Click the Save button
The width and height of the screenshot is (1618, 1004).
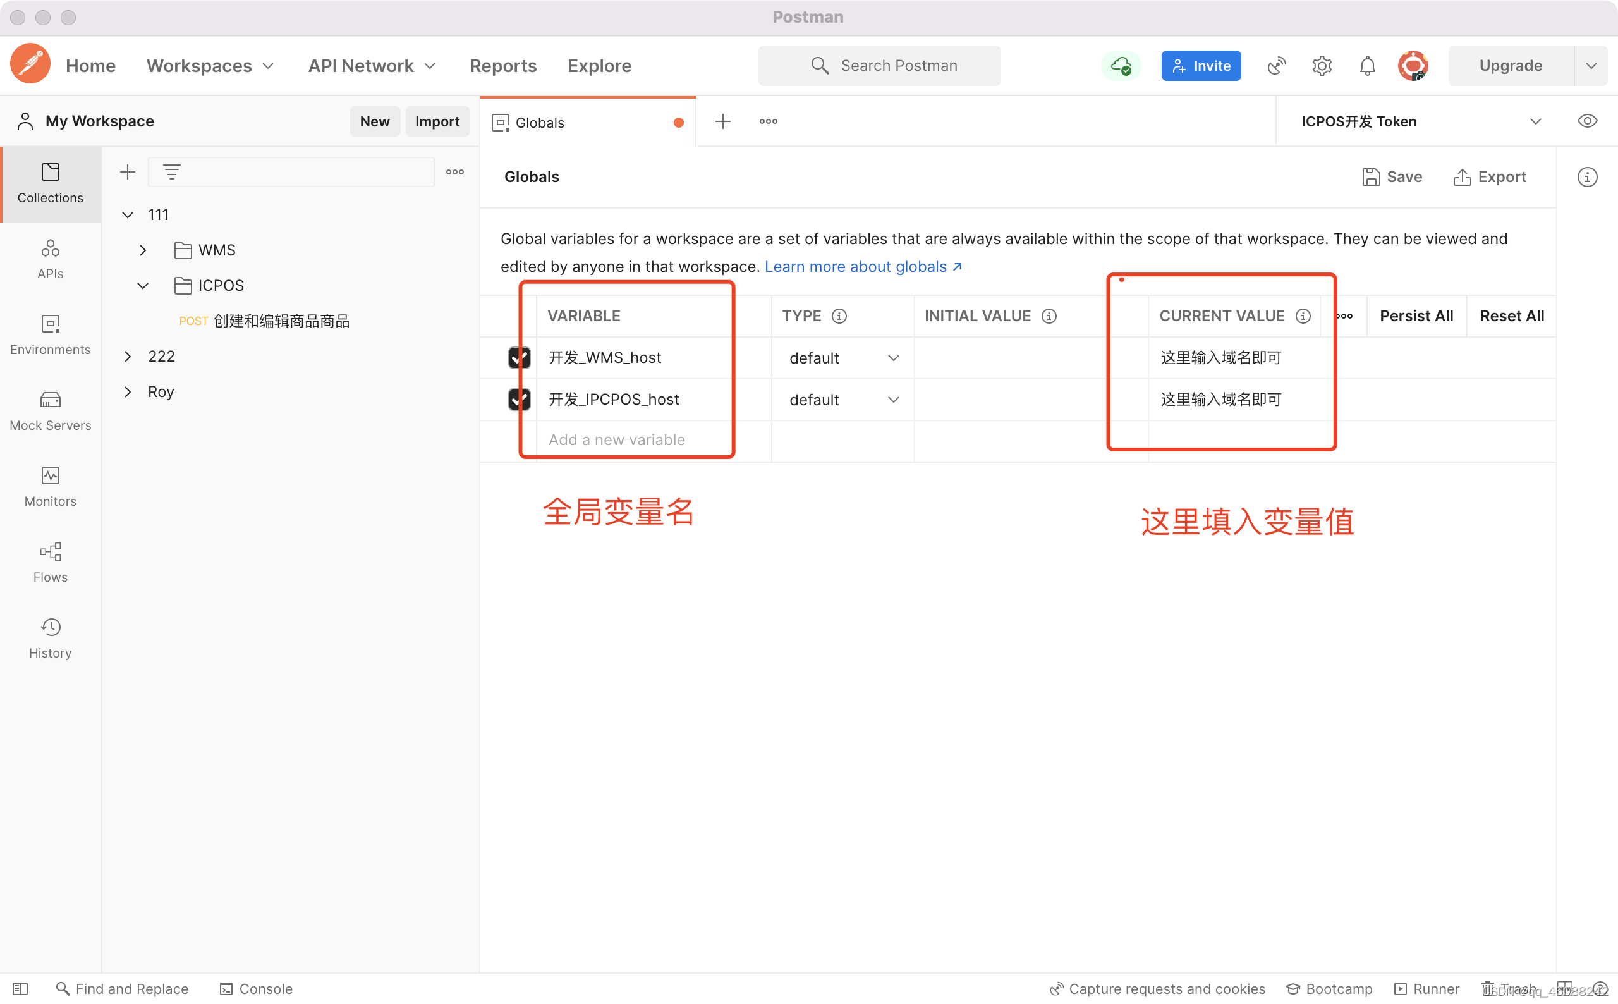pyautogui.click(x=1392, y=177)
